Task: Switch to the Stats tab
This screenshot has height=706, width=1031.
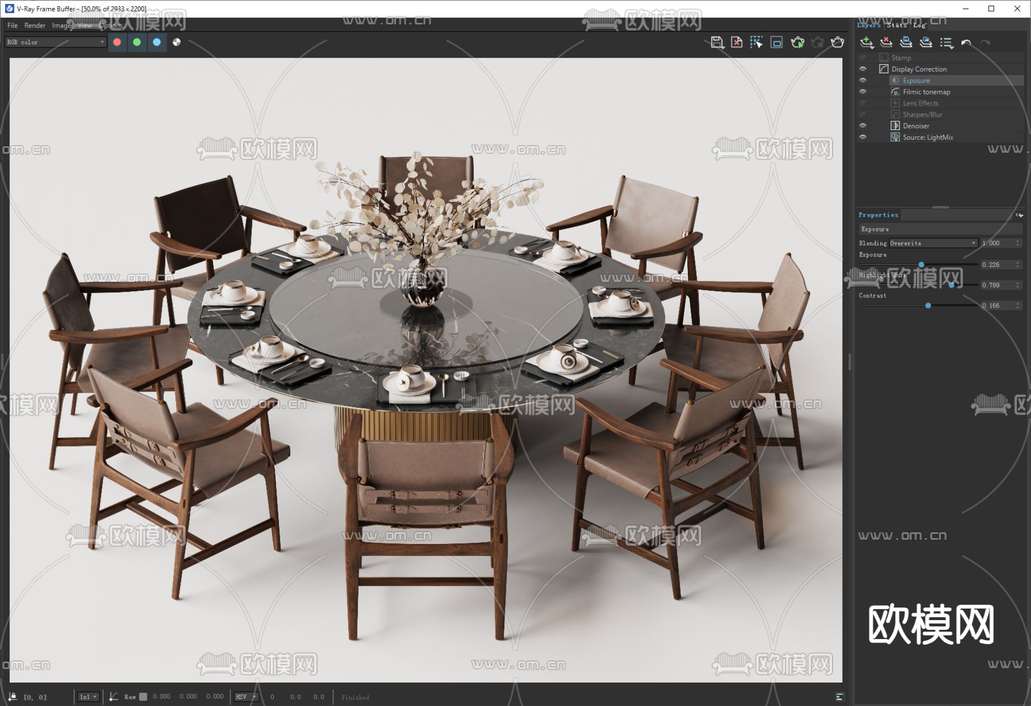Action: pos(896,25)
